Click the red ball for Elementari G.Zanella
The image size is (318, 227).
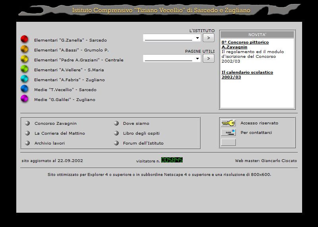click(x=24, y=39)
